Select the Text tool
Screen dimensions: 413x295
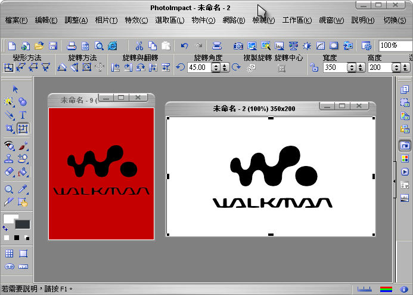coord(23,115)
